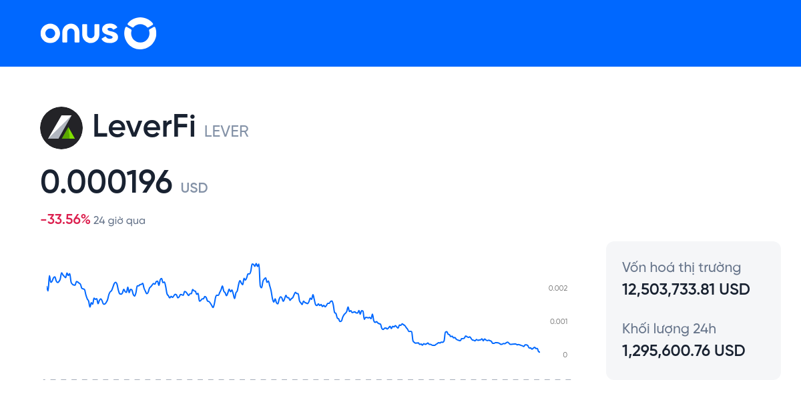Click the blue header banner logo area
801x420 pixels.
coord(97,33)
